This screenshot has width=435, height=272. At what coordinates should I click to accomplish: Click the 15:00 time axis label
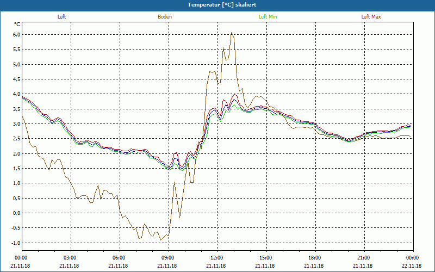point(266,258)
